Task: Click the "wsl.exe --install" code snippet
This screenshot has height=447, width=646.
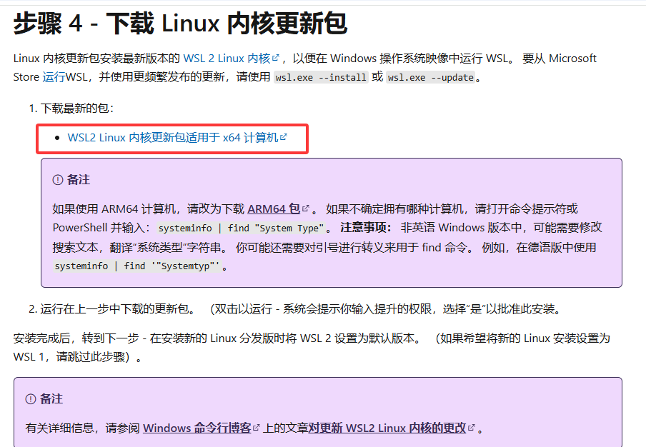Action: tap(321, 77)
